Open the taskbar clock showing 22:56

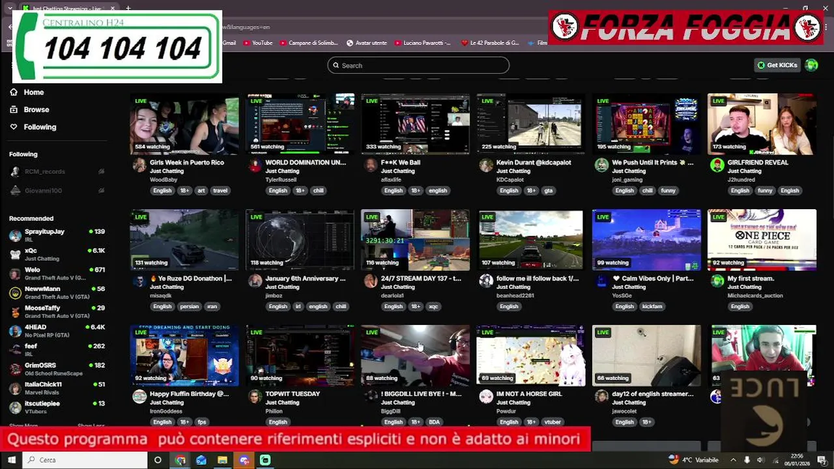(x=796, y=460)
